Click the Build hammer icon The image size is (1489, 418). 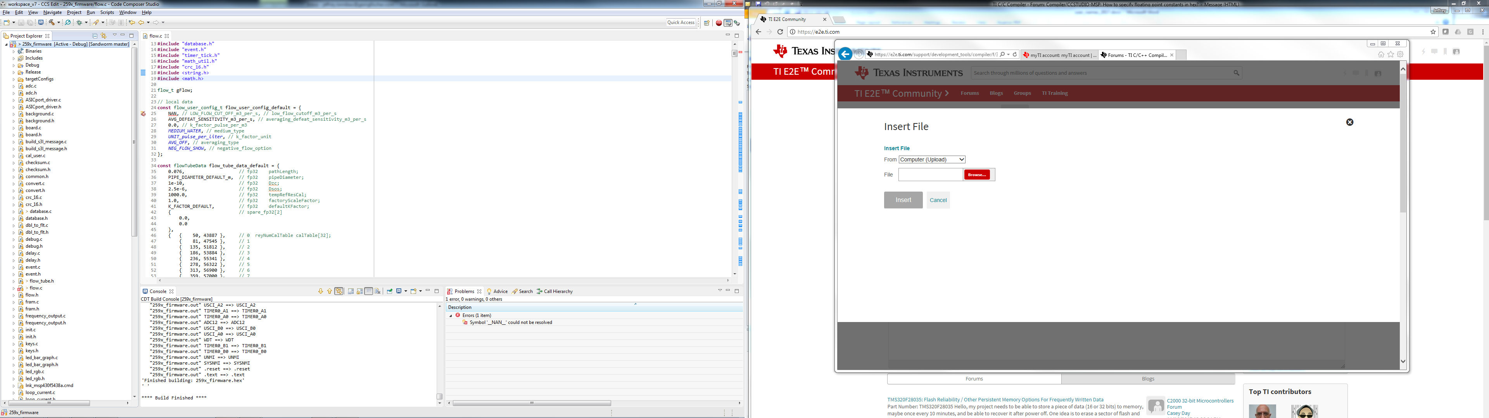coord(52,22)
